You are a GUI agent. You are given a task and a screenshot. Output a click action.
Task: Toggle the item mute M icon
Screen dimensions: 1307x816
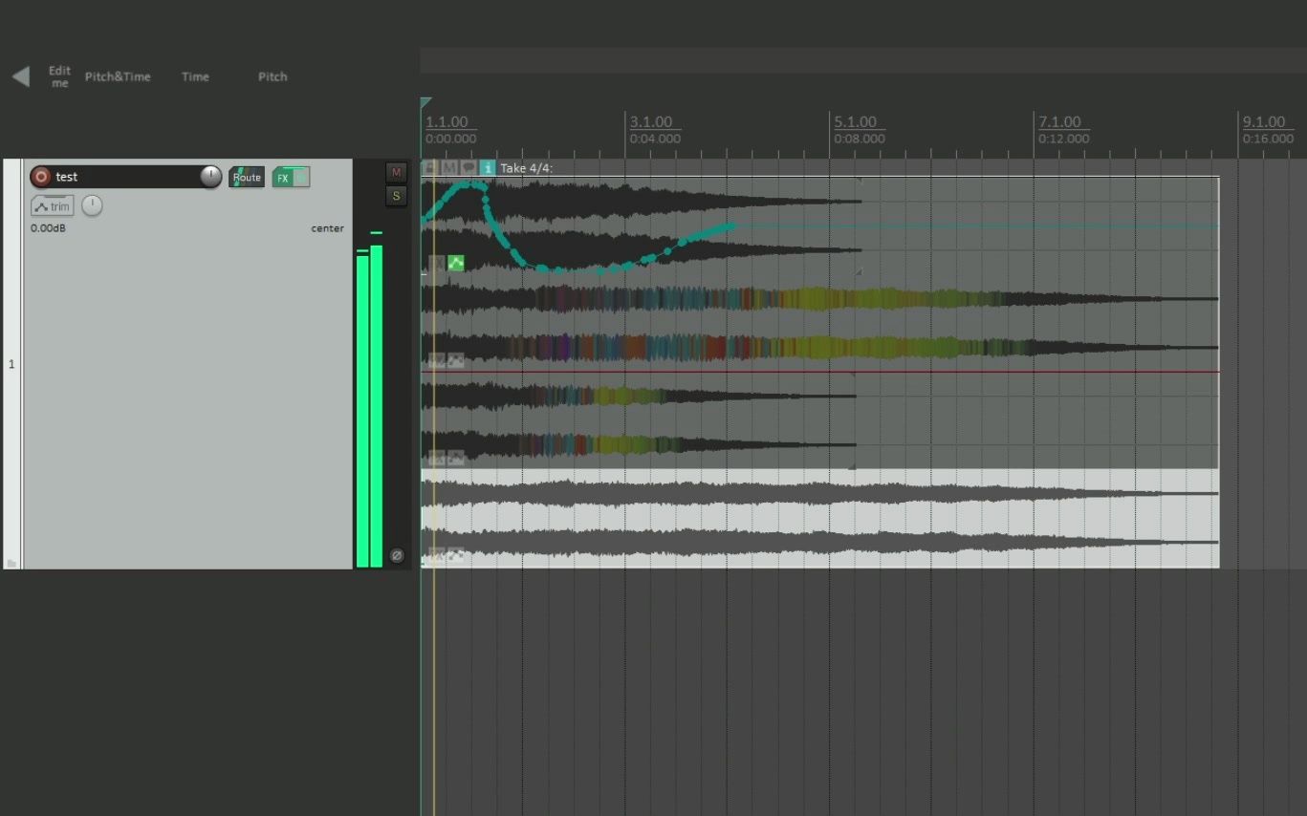(449, 167)
